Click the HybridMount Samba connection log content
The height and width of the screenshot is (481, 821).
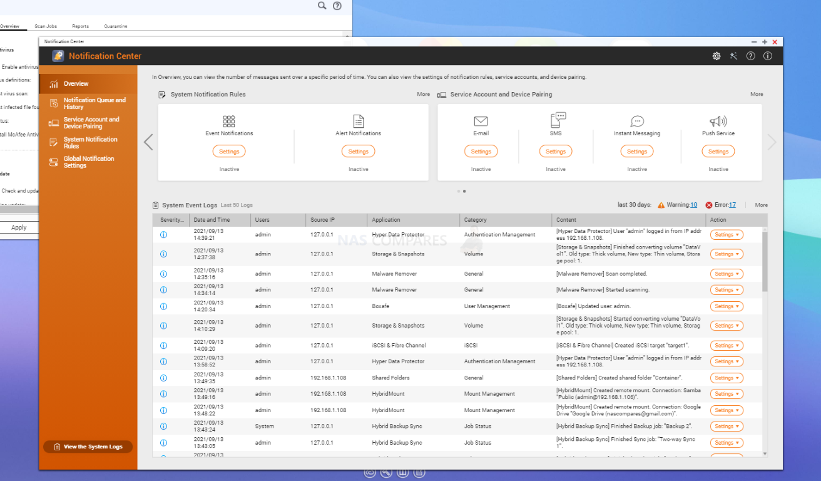coord(628,394)
